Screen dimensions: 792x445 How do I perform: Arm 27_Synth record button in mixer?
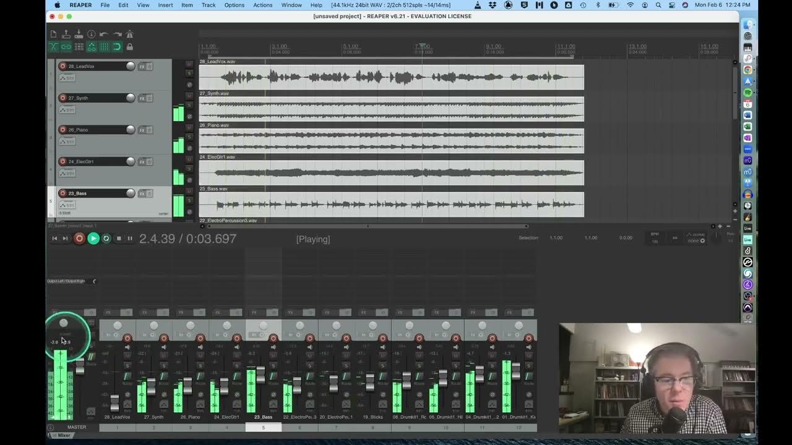pyautogui.click(x=164, y=338)
